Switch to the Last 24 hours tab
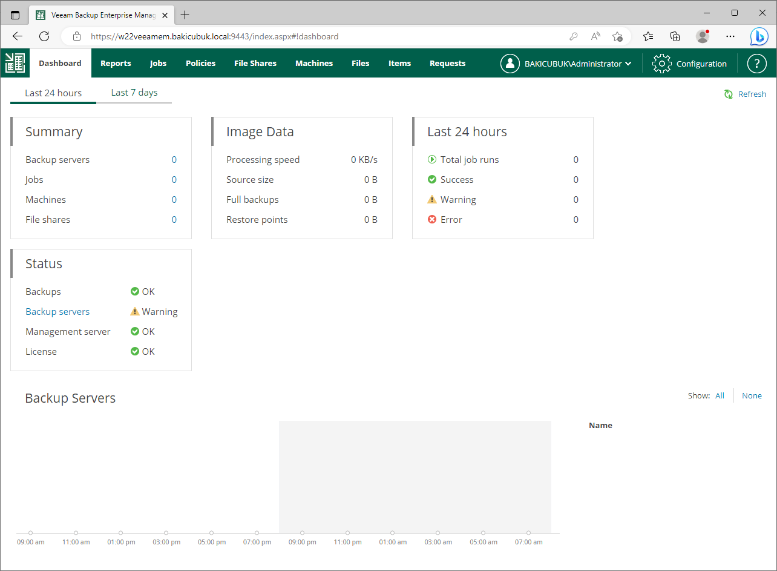777x571 pixels. (53, 93)
